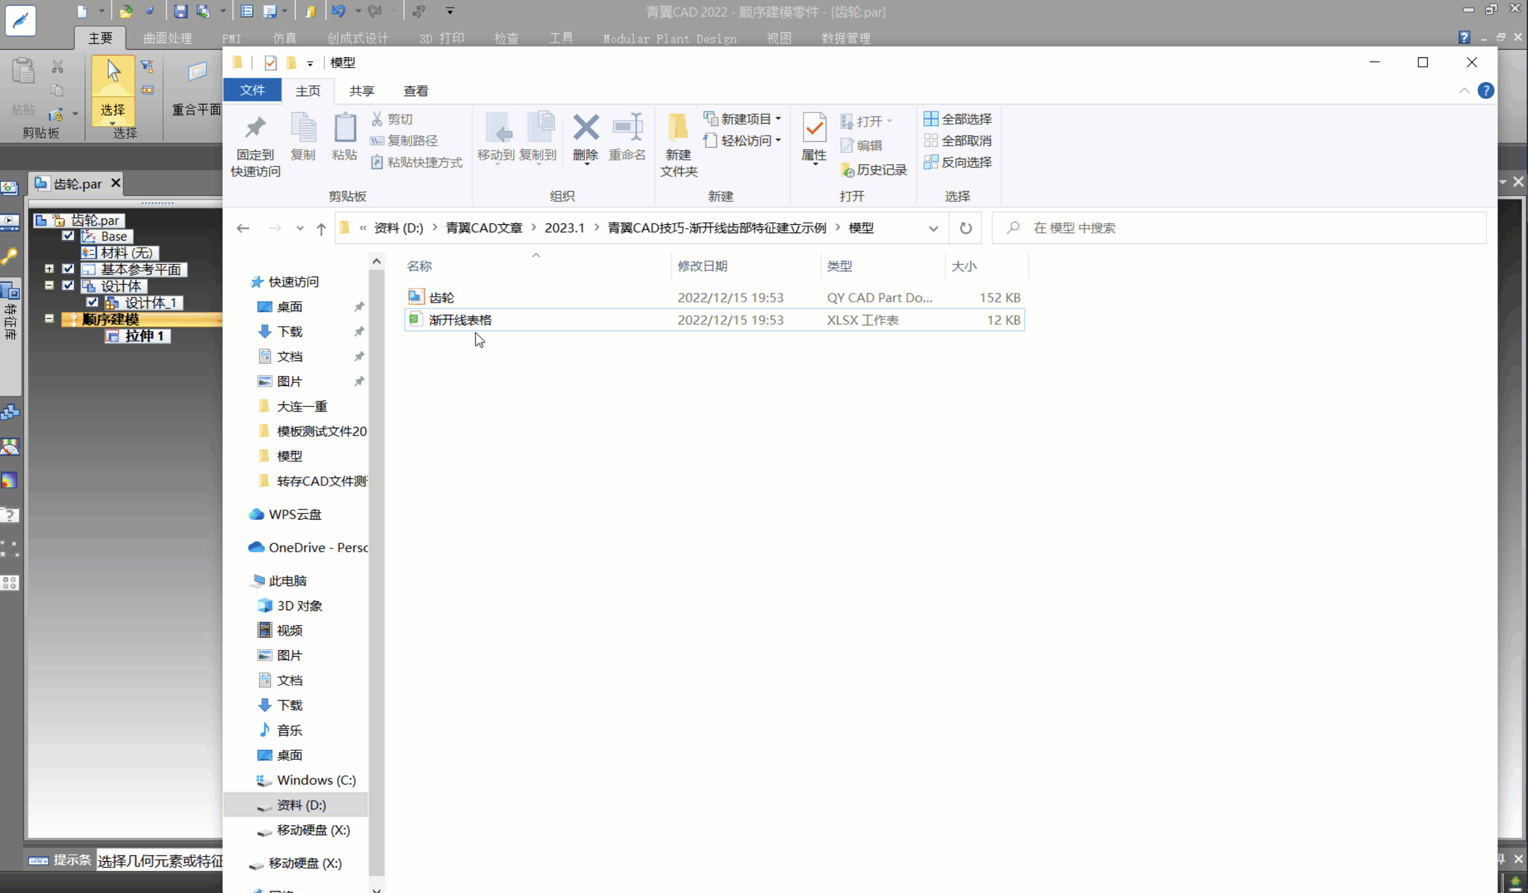Toggle the Base checkbox in CAD tree
The height and width of the screenshot is (893, 1528).
click(x=68, y=236)
